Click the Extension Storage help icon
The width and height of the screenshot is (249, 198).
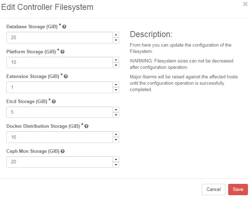click(66, 76)
